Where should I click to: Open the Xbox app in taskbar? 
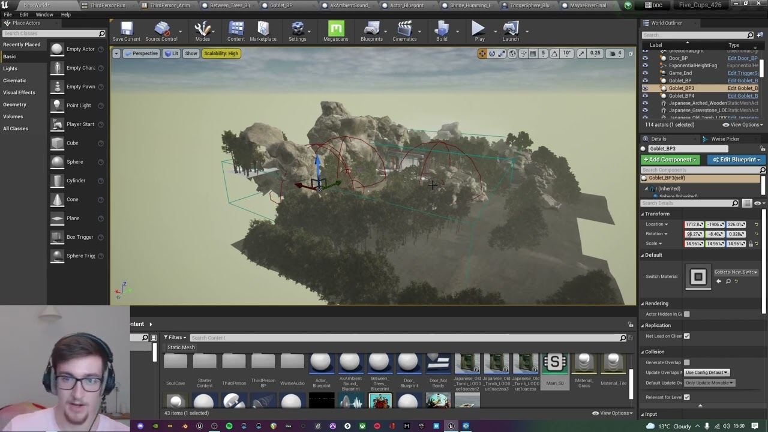coord(362,426)
